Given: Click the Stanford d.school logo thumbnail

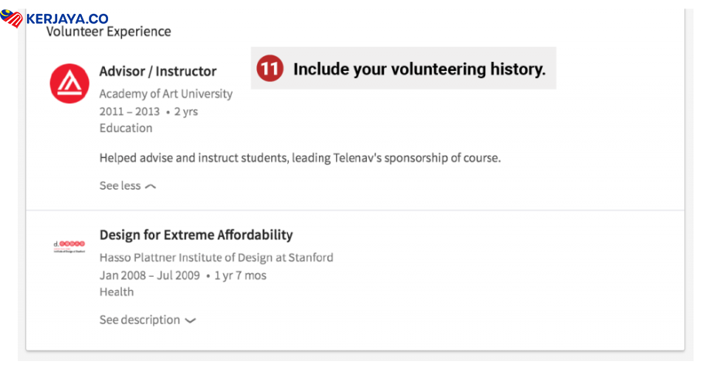Looking at the screenshot, I should [69, 247].
